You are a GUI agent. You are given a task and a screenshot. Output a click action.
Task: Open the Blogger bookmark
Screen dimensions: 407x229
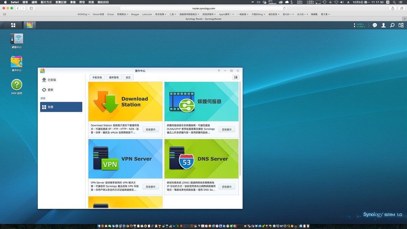[135, 14]
